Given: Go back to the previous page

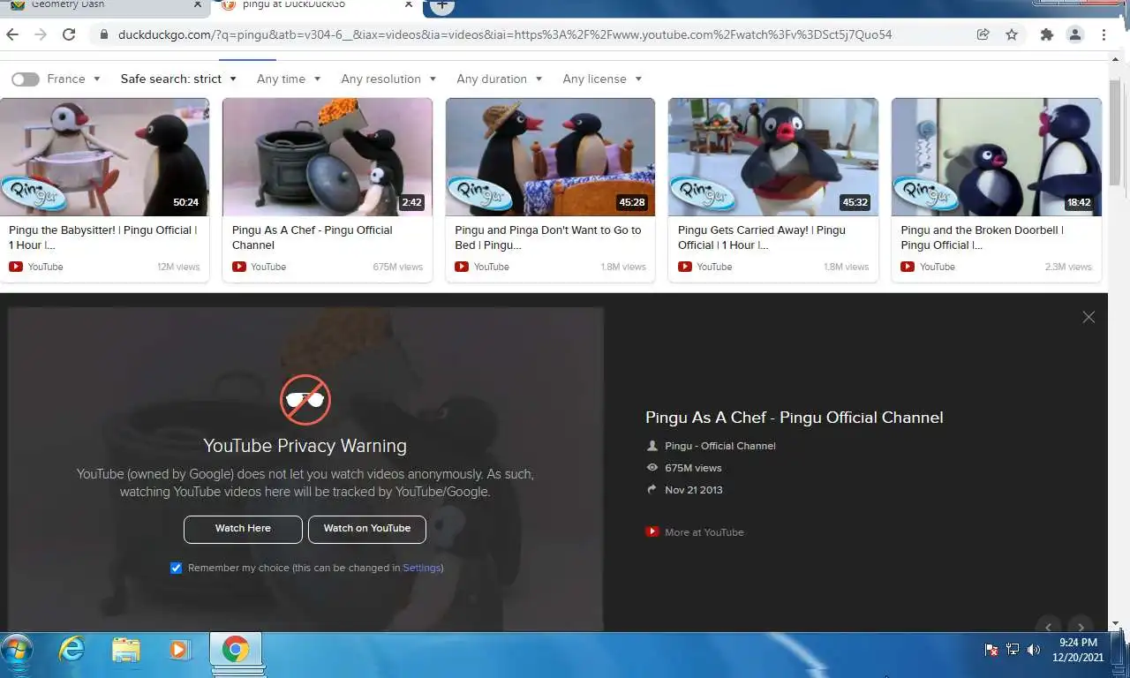Looking at the screenshot, I should click(x=12, y=34).
